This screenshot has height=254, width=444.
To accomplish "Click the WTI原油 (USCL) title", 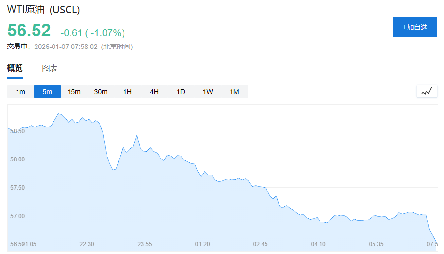I will tap(44, 10).
